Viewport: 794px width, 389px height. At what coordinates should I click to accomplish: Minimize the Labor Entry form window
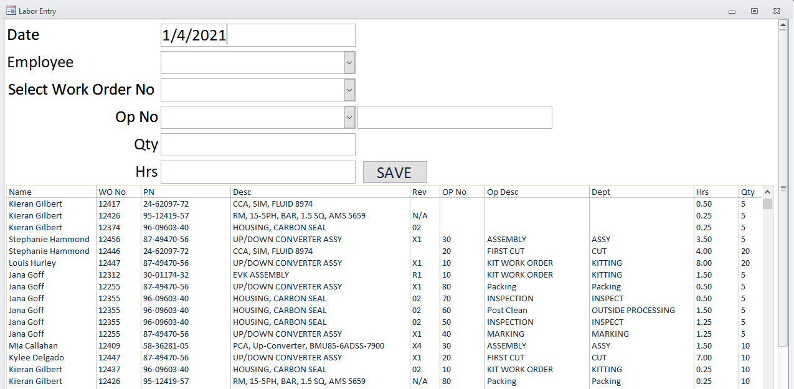(732, 11)
